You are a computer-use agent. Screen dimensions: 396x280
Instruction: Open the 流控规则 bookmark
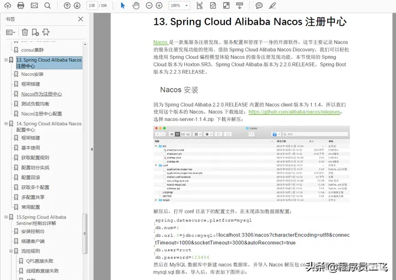(x=31, y=251)
